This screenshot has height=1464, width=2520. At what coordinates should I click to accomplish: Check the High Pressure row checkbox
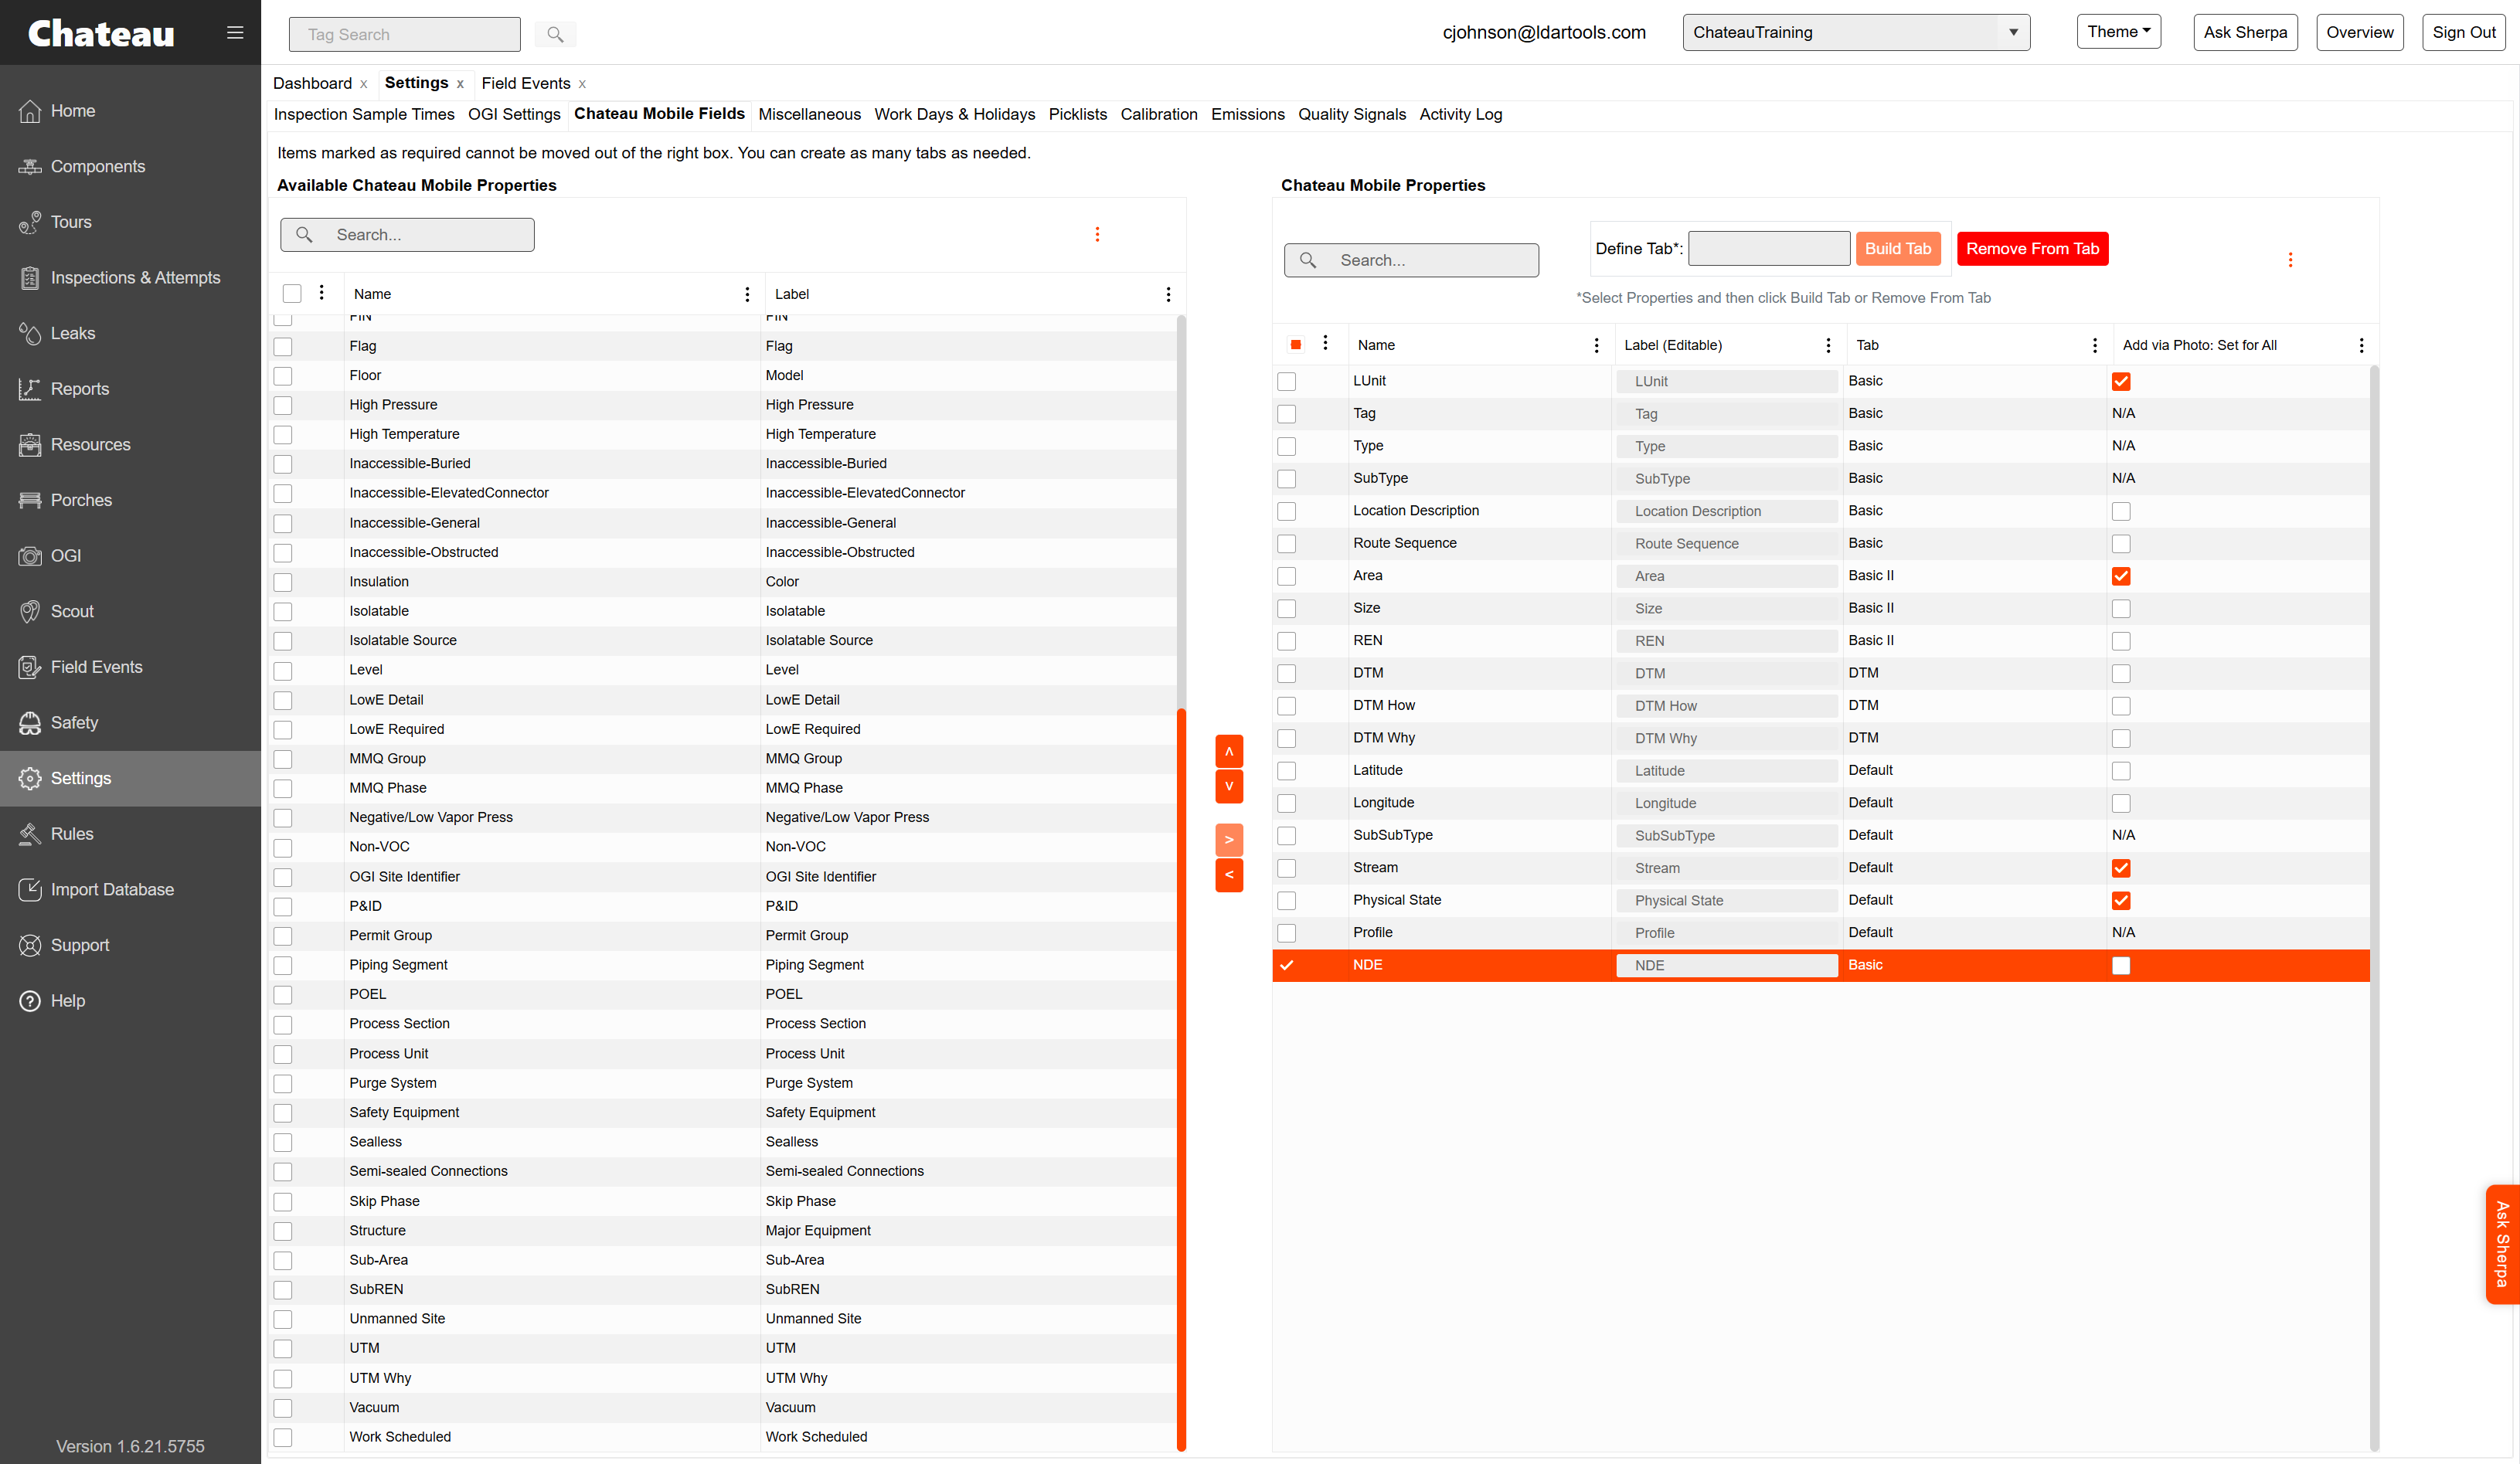coord(283,405)
